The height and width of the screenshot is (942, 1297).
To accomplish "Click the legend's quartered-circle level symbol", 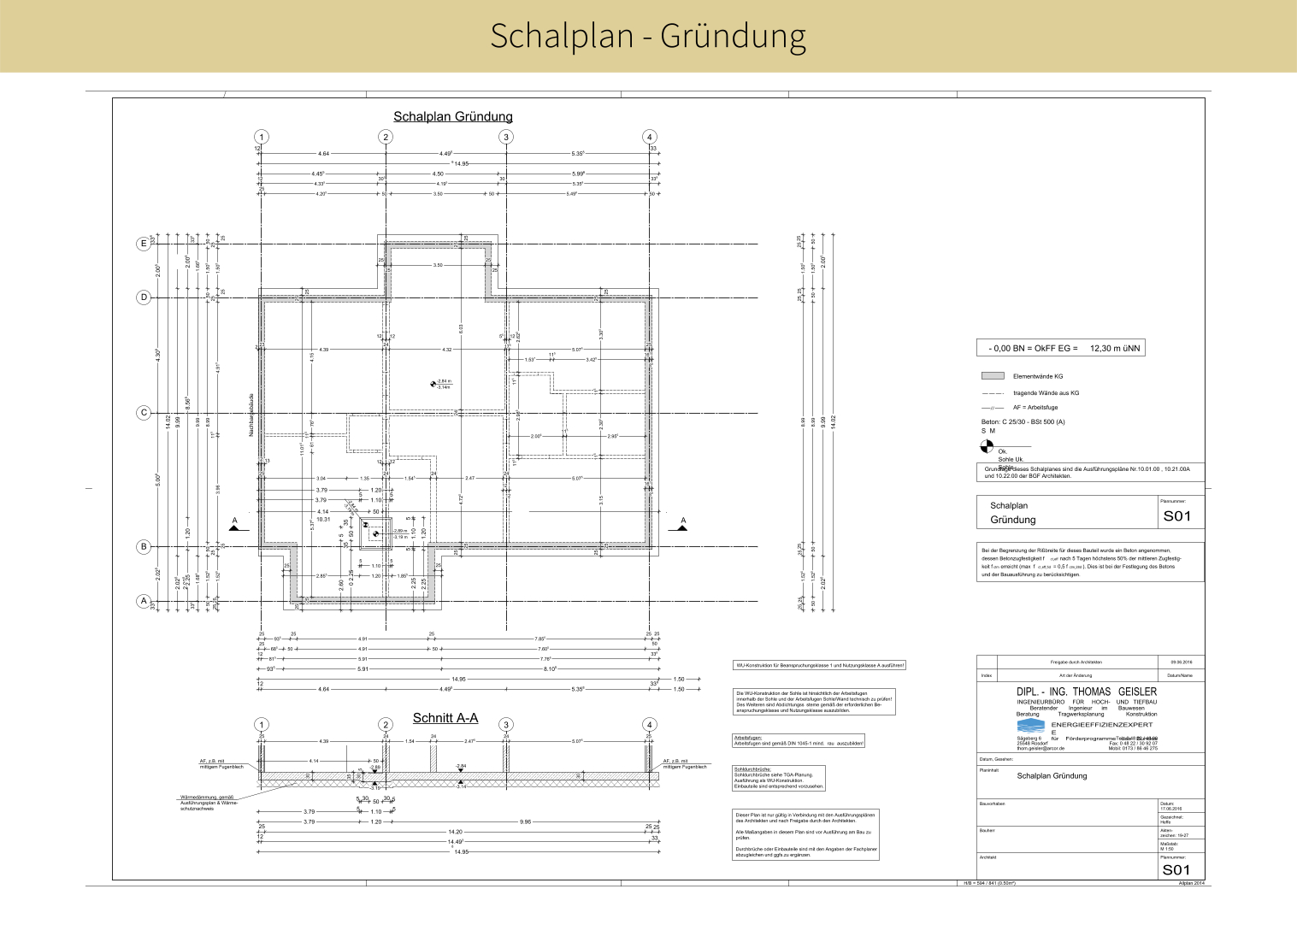I will pyautogui.click(x=987, y=446).
